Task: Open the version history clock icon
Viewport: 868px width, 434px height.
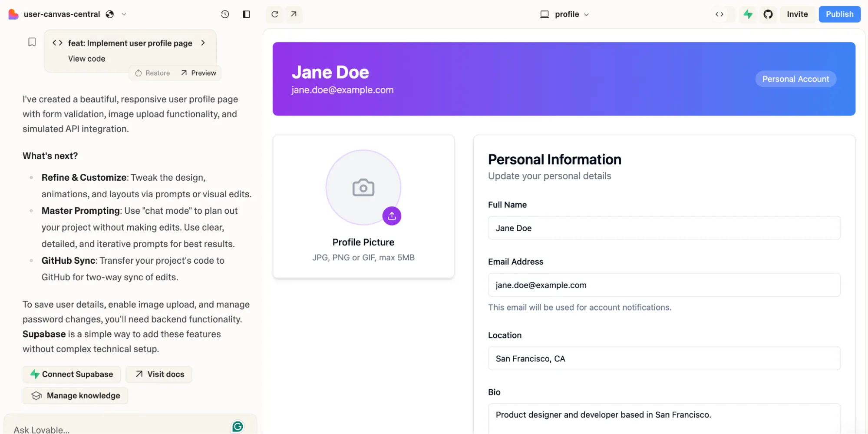Action: [224, 14]
